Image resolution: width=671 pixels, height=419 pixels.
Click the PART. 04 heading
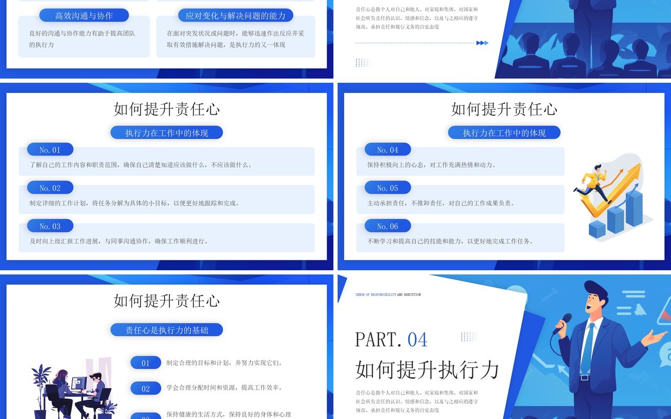click(x=392, y=339)
